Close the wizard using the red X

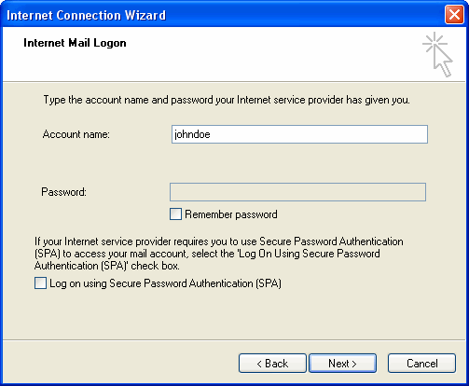tap(454, 15)
